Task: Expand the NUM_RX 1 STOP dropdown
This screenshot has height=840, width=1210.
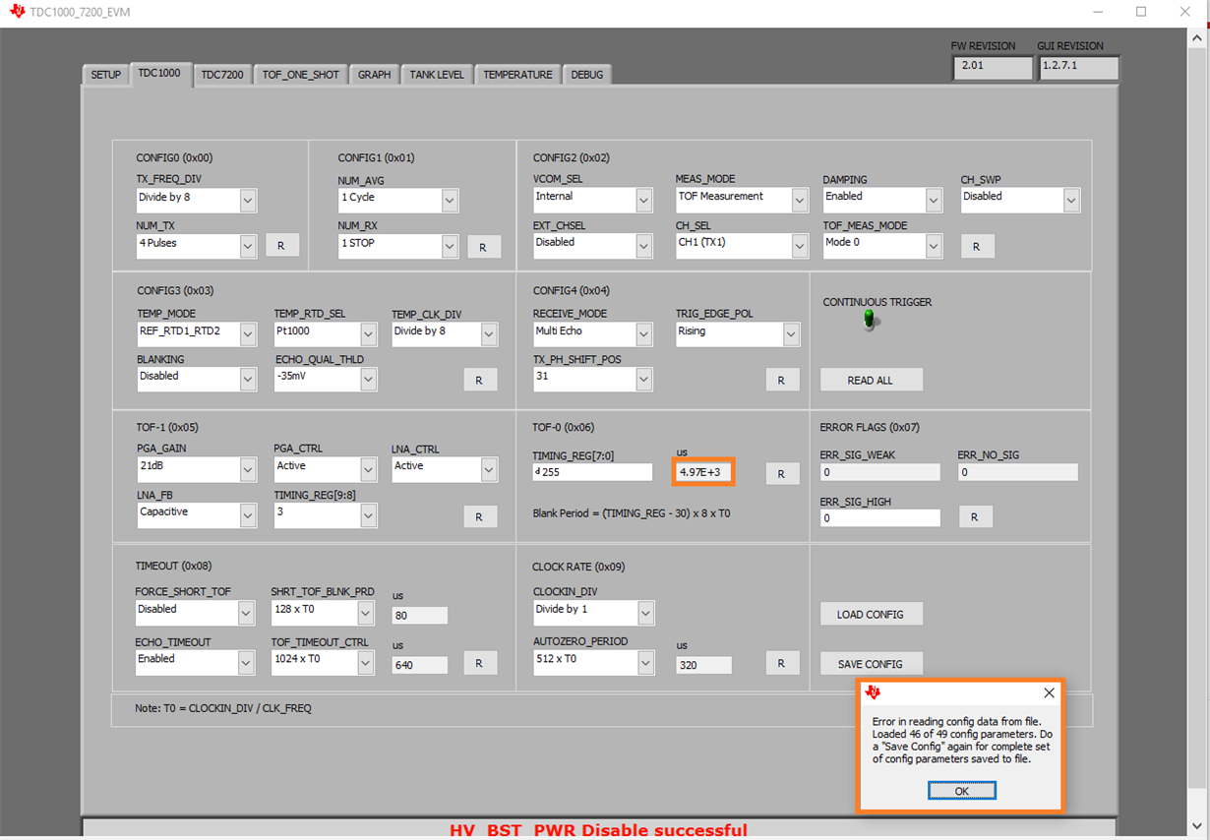Action: pyautogui.click(x=450, y=246)
